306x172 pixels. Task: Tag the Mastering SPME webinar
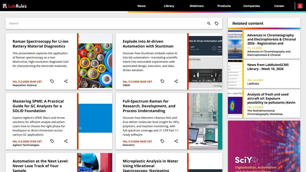click(x=52, y=141)
